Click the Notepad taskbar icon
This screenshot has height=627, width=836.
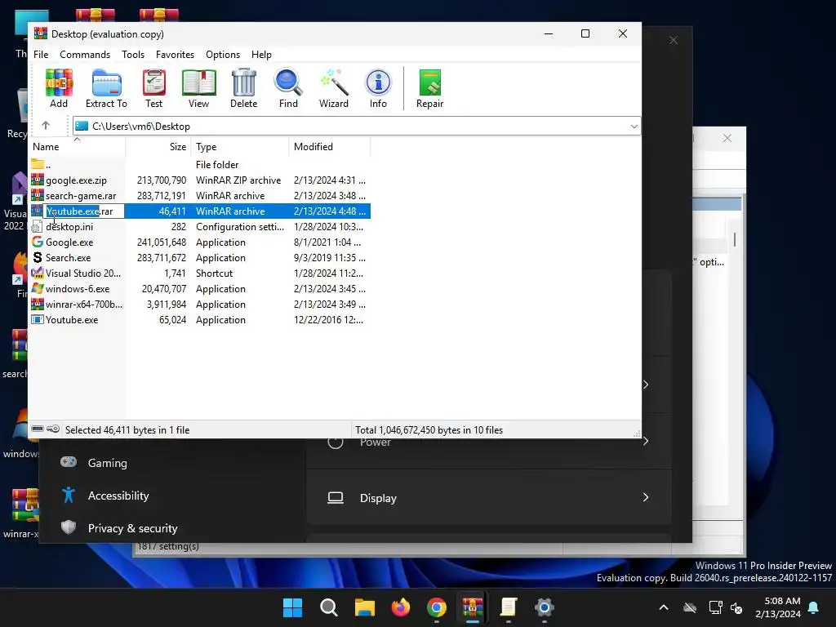coord(508,607)
